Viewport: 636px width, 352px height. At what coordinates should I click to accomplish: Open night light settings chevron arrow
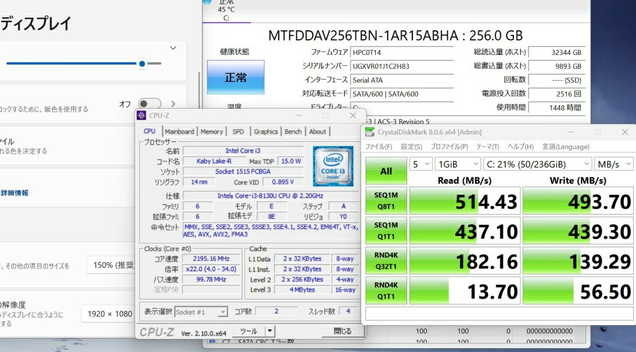[173, 104]
